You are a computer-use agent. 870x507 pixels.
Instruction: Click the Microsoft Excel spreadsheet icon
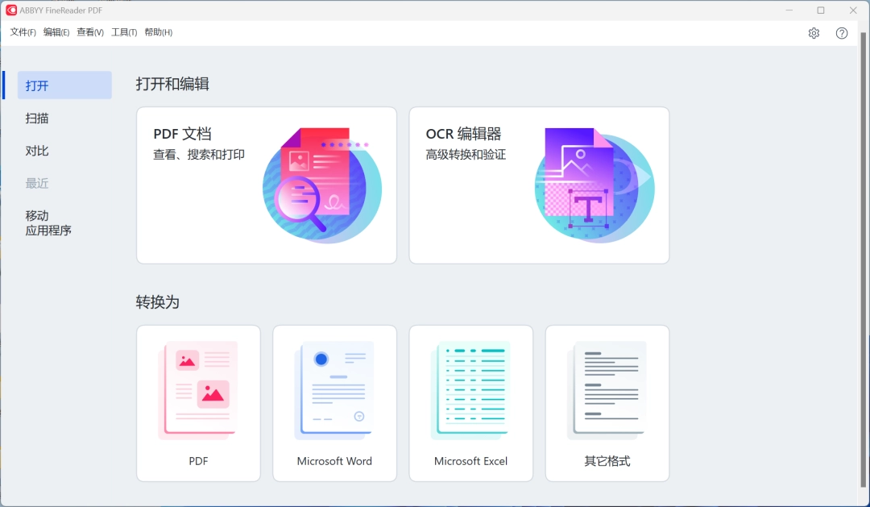[470, 390]
